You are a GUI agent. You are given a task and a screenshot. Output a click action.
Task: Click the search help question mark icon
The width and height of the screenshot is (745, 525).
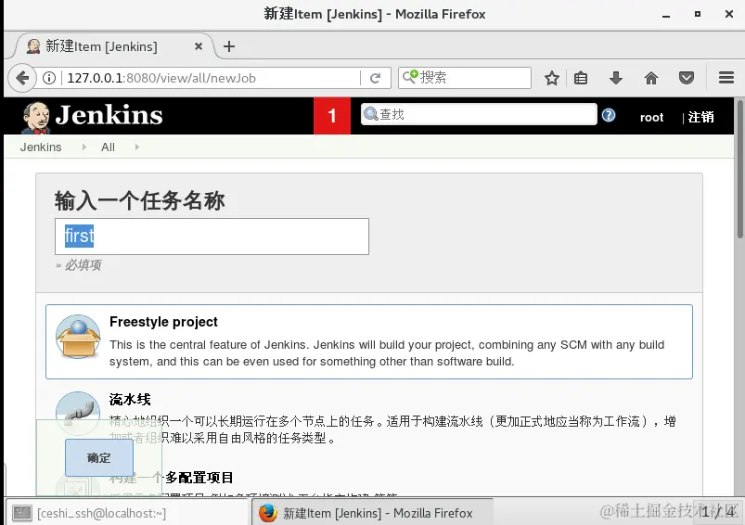(x=609, y=115)
